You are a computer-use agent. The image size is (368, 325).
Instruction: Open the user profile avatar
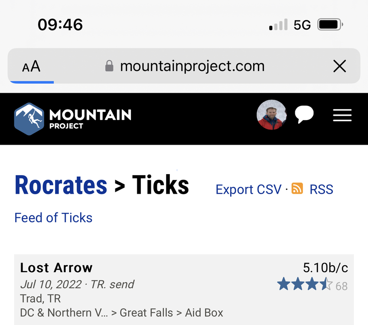tap(271, 115)
